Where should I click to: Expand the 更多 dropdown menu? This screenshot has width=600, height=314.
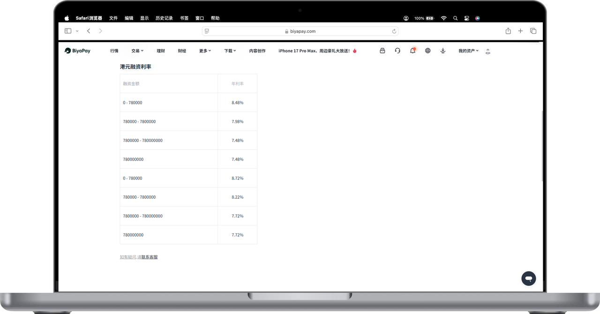pyautogui.click(x=205, y=51)
